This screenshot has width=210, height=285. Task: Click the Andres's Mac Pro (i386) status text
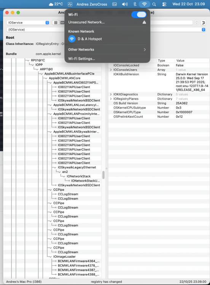[x=24, y=282]
